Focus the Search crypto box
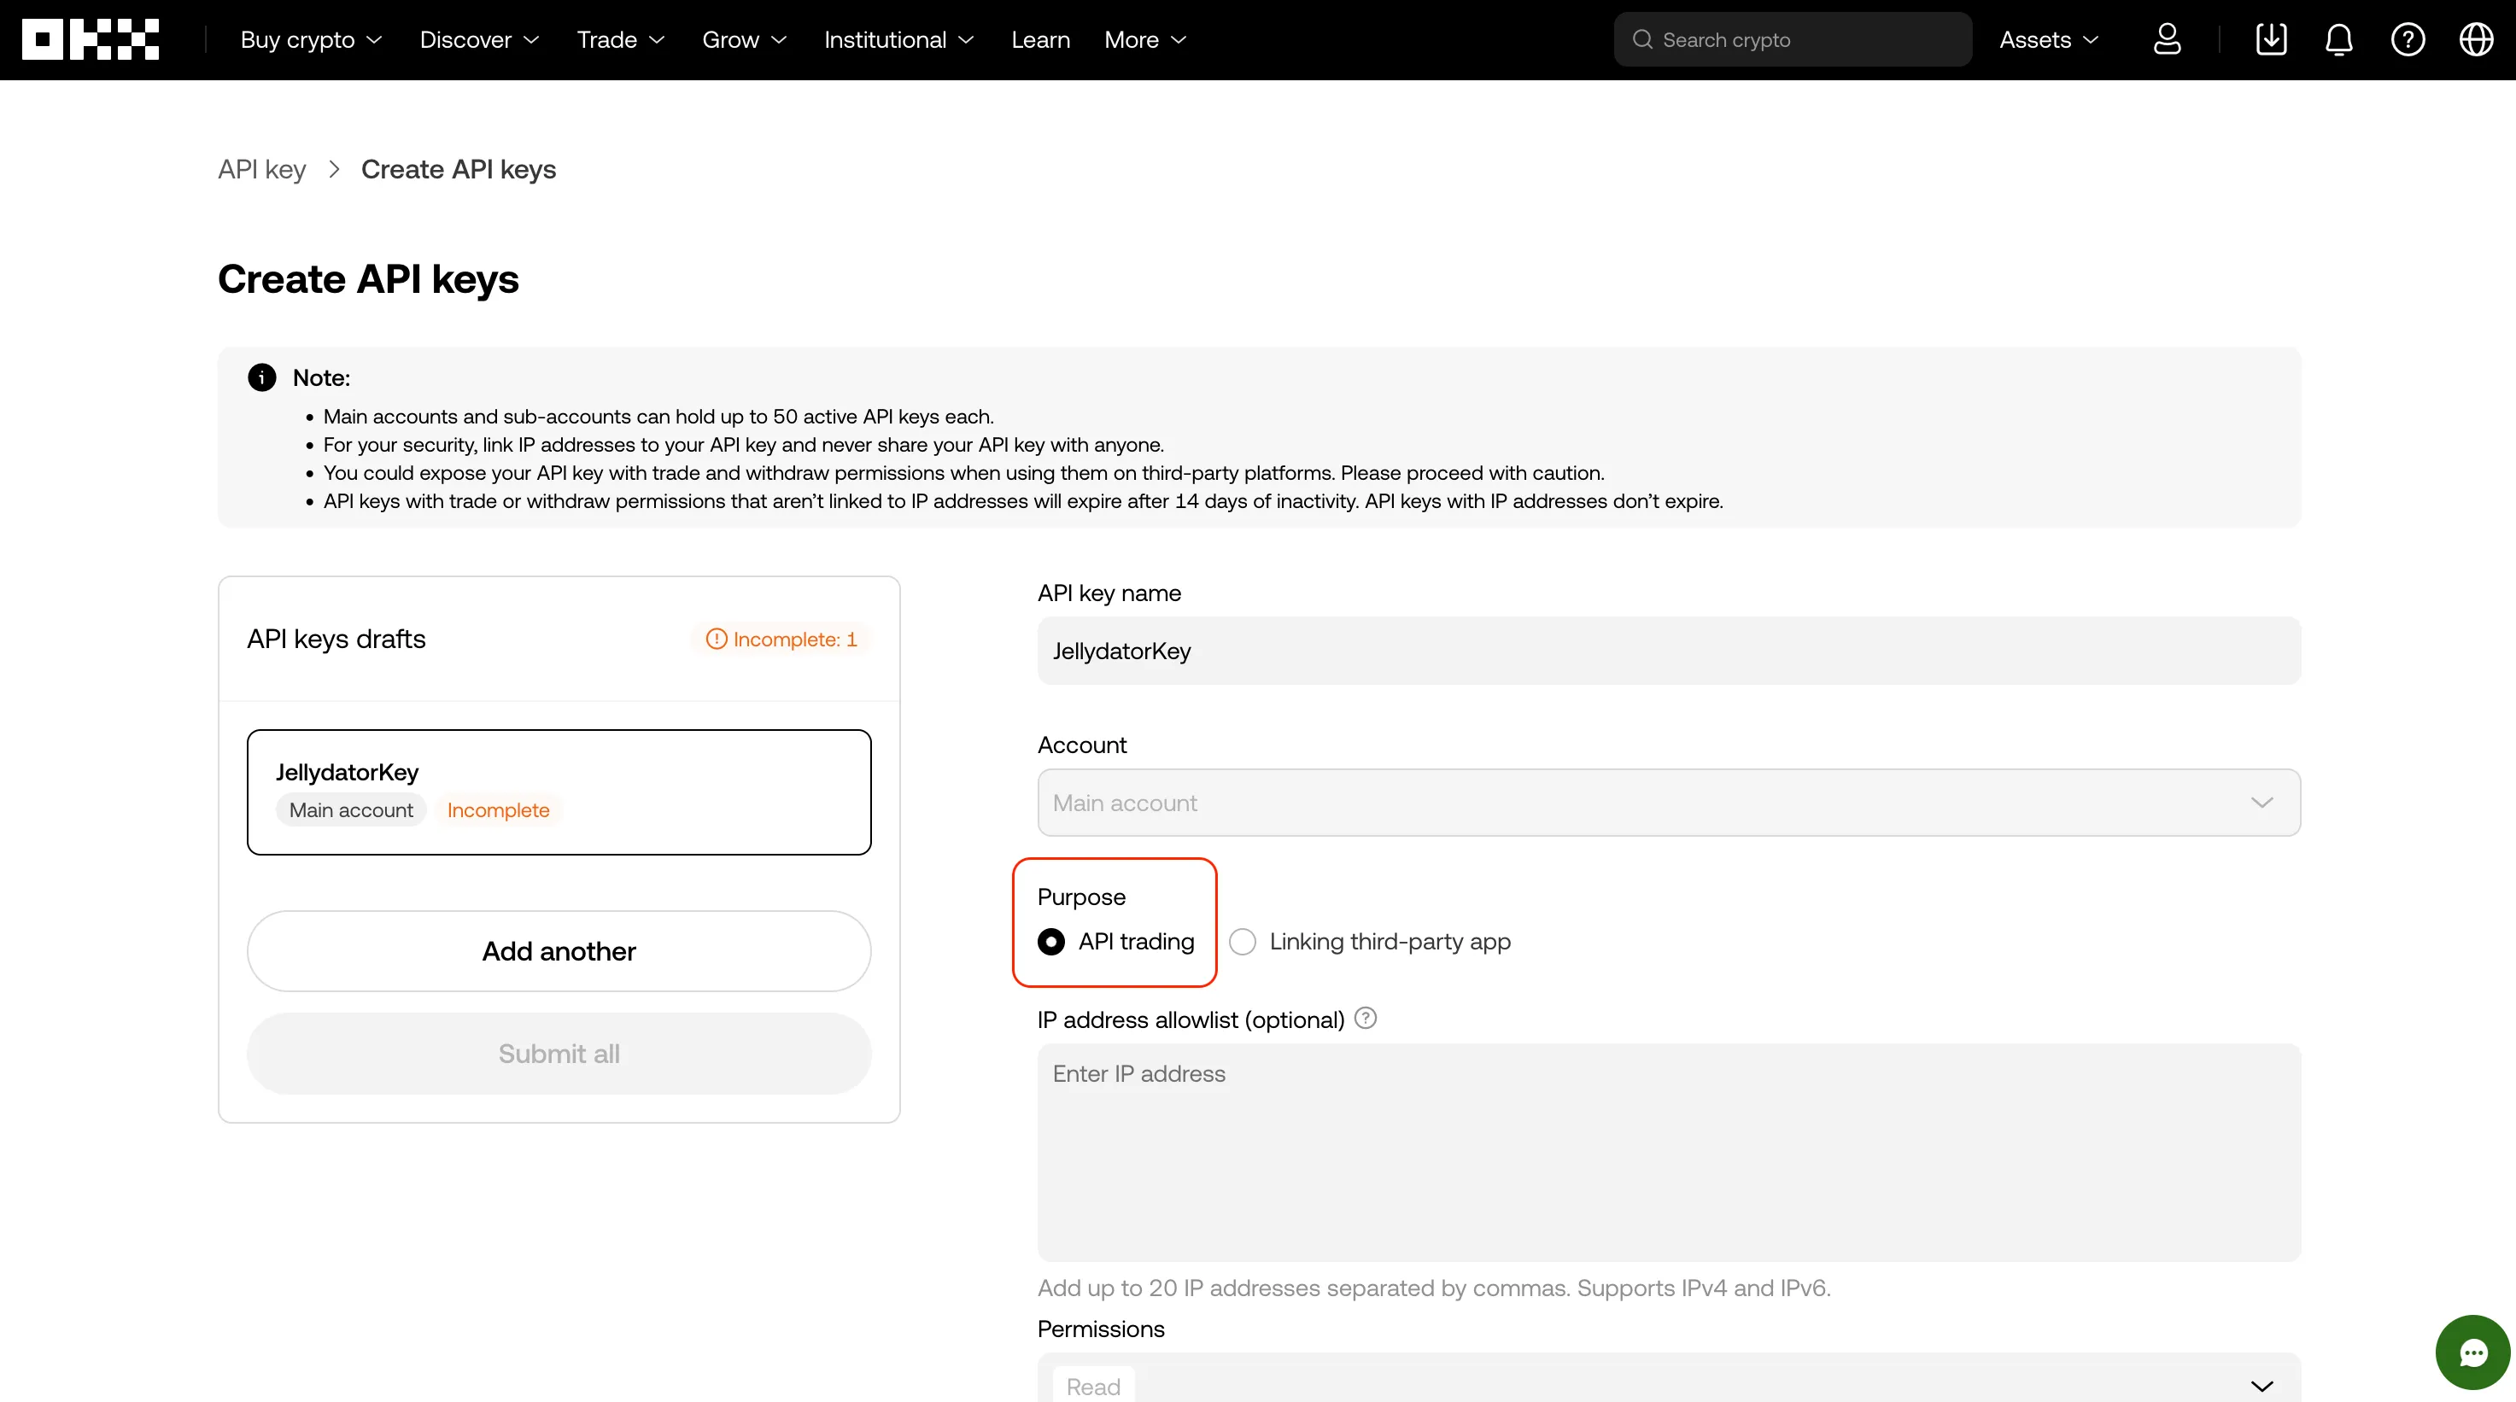Screen dimensions: 2516x1402 pyautogui.click(x=1793, y=39)
